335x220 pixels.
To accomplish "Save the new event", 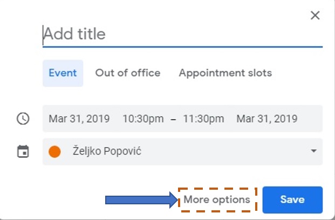I will [x=292, y=200].
